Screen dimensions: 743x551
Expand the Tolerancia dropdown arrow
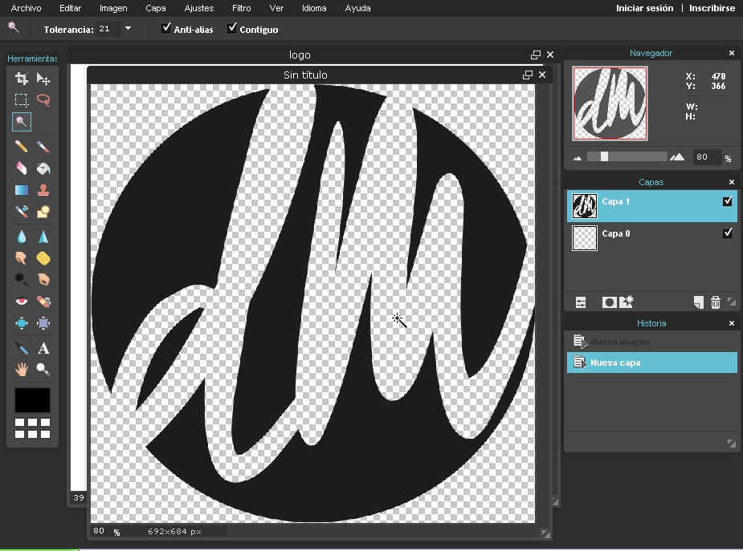pos(128,28)
